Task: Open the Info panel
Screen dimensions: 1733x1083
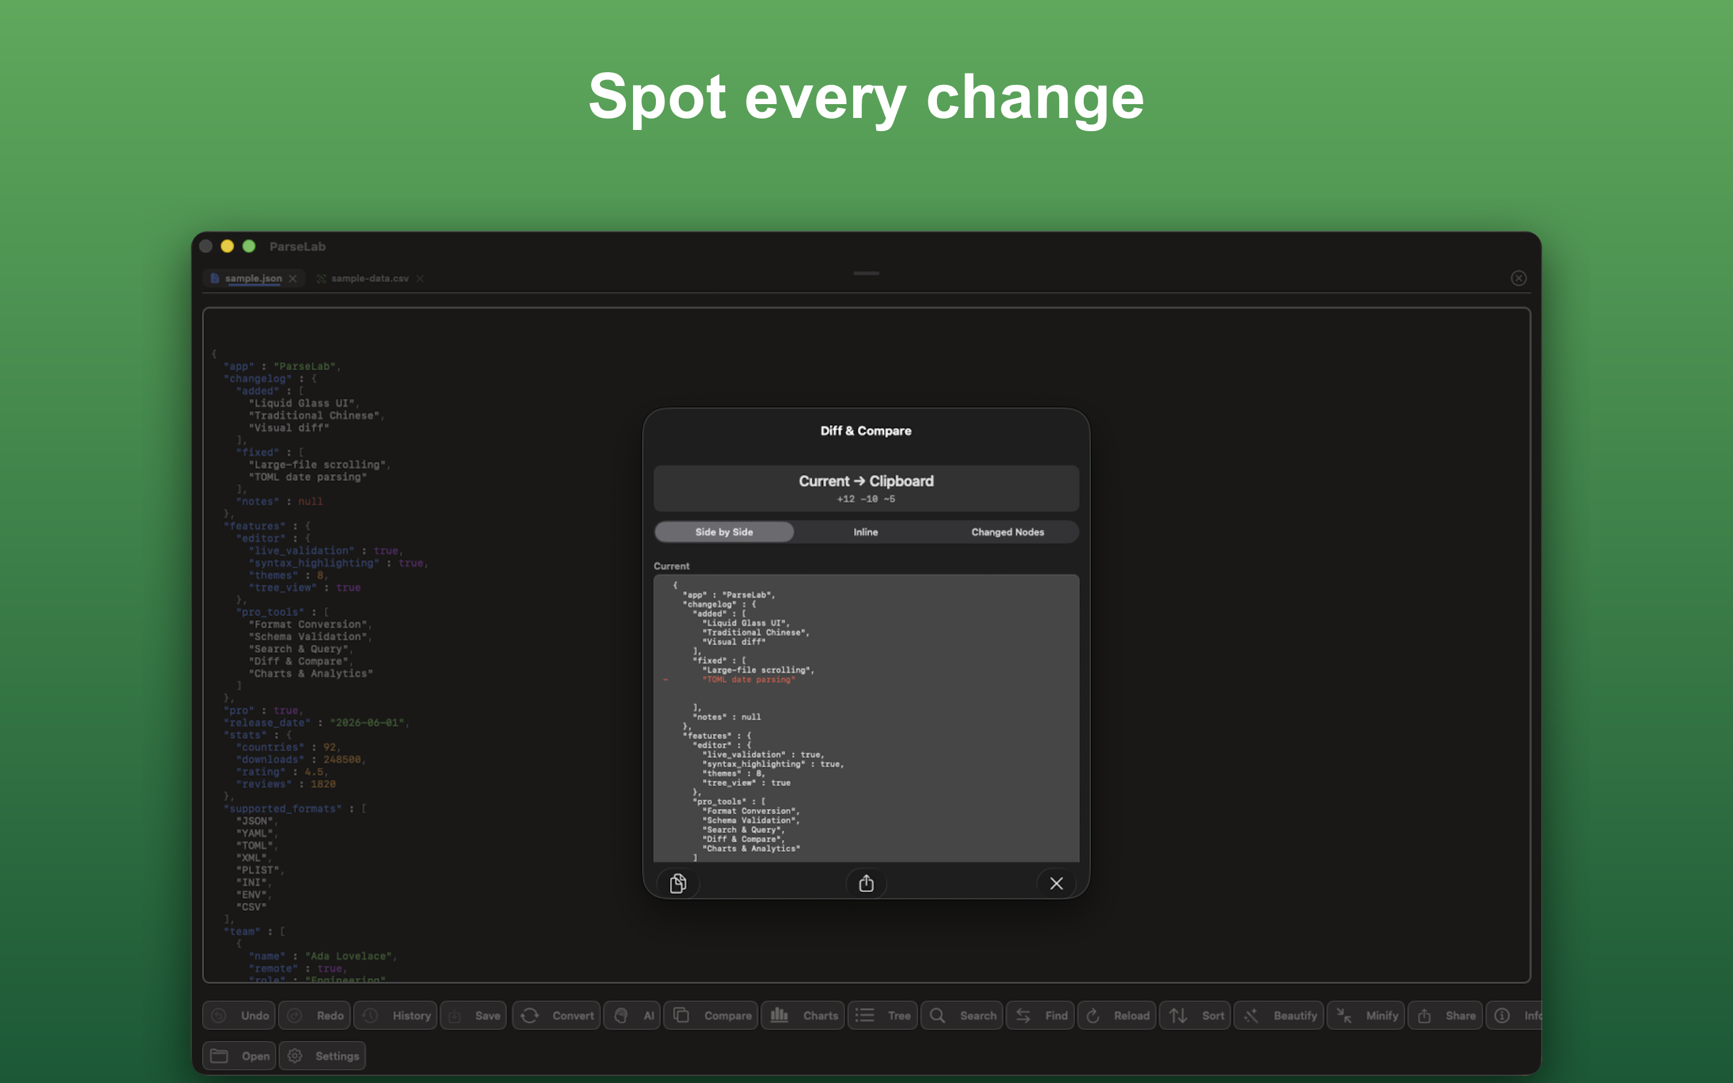Action: (x=1515, y=1015)
